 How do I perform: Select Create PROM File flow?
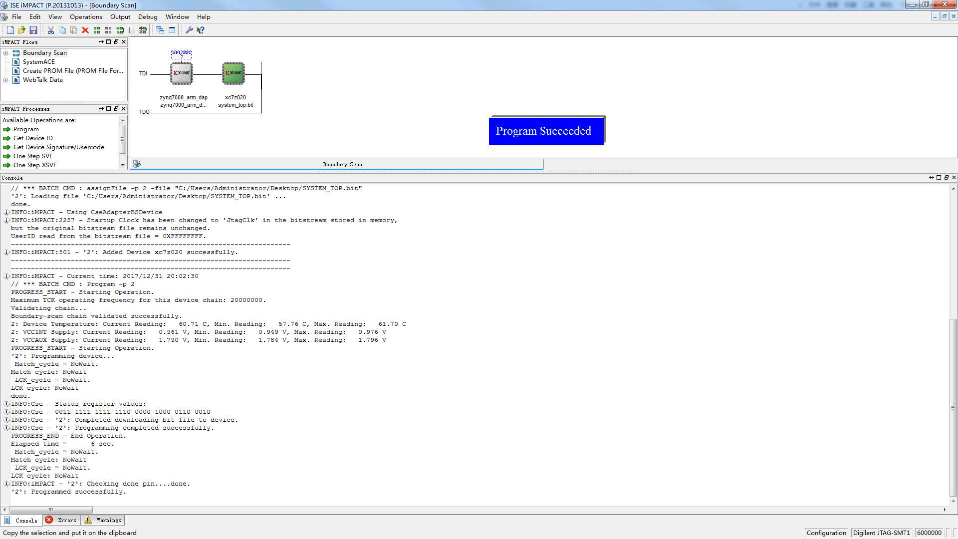[x=73, y=71]
